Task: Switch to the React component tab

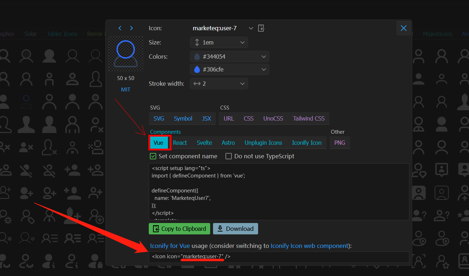Action: coord(180,143)
